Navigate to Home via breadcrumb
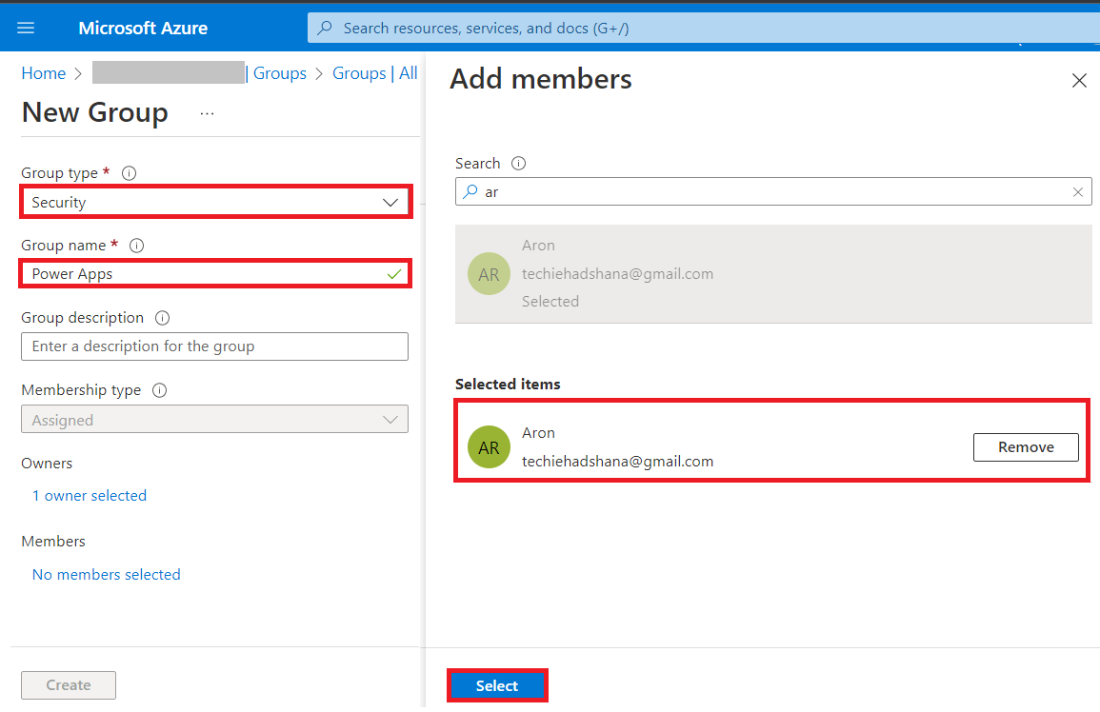Image resolution: width=1100 pixels, height=712 pixels. tap(43, 72)
